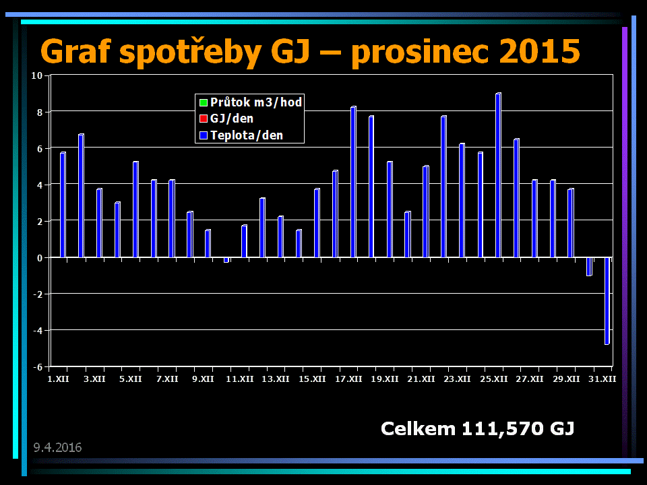Select the Teplota/den legend label

[x=246, y=135]
